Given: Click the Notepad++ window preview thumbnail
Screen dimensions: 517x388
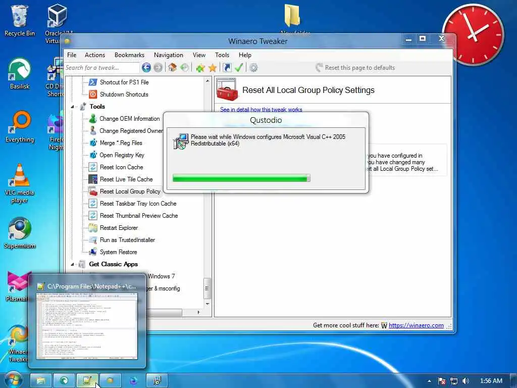Looking at the screenshot, I should pyautogui.click(x=87, y=325).
